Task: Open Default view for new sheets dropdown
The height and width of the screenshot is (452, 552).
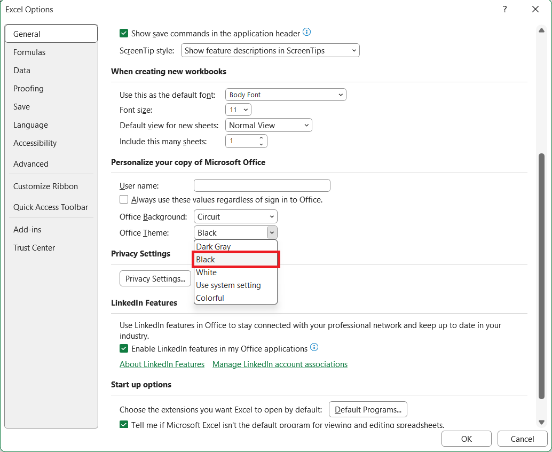Action: (269, 126)
